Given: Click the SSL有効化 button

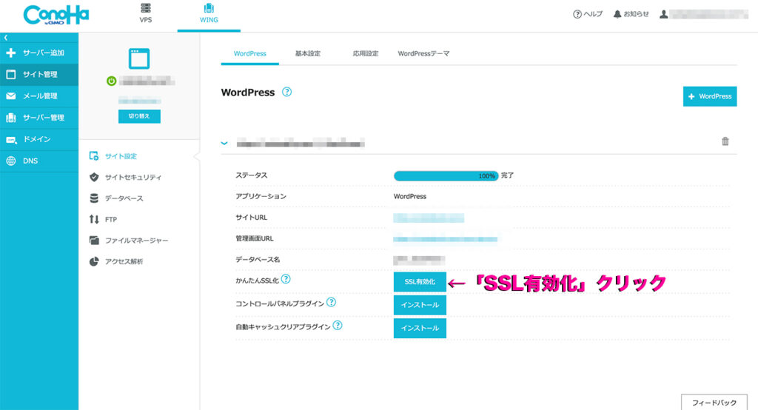Looking at the screenshot, I should coord(420,282).
